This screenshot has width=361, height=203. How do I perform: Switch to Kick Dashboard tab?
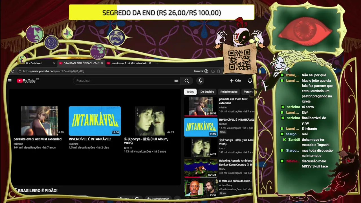(x=37, y=63)
